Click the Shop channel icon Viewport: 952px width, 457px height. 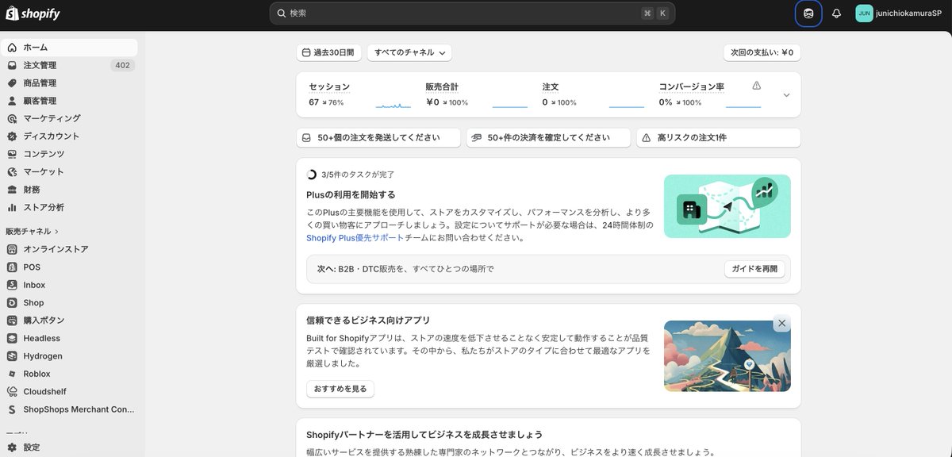(12, 302)
